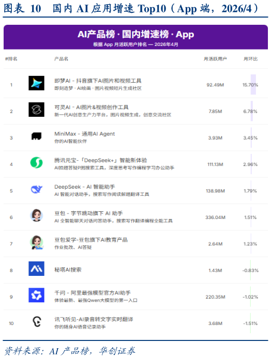Click the MiniMax app icon

tap(36, 136)
